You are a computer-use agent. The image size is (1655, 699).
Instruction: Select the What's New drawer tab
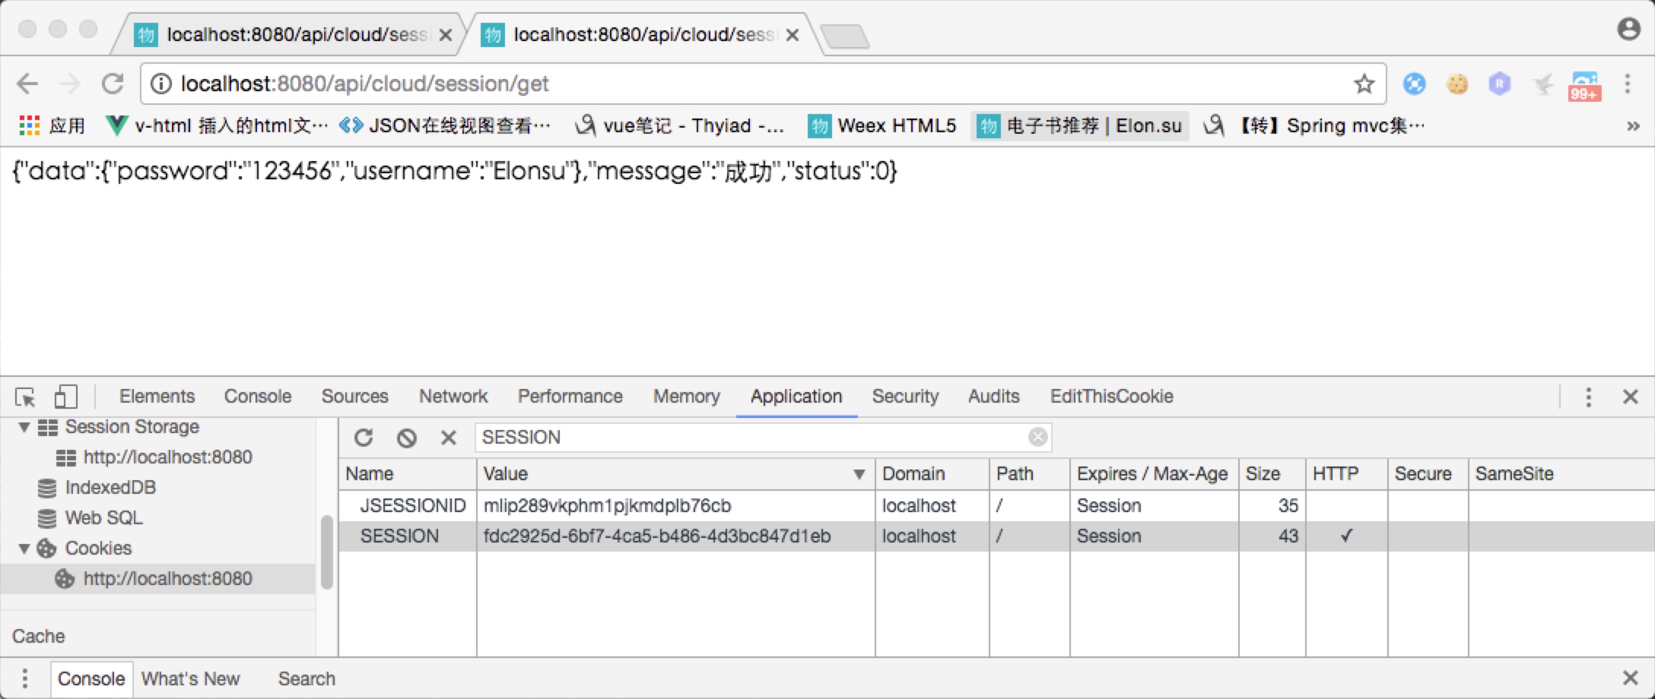190,678
